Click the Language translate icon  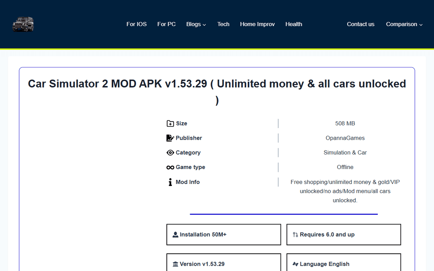pos(295,264)
